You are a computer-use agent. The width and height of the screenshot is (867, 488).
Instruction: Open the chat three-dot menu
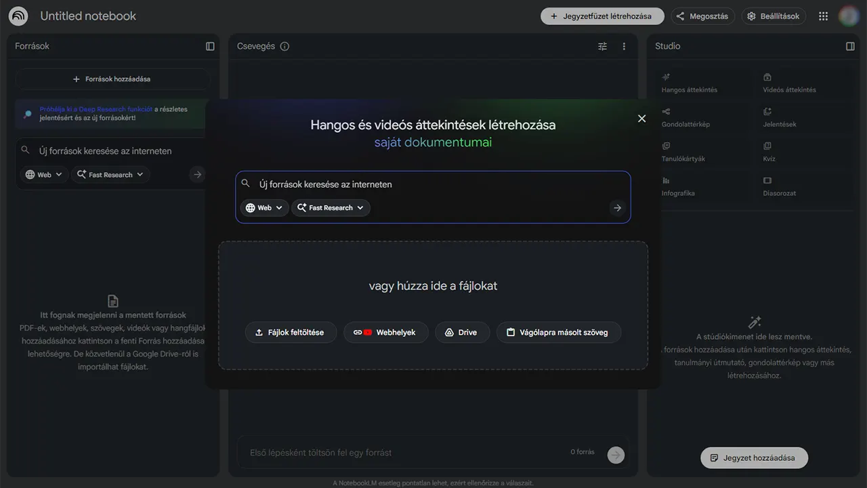pos(624,46)
